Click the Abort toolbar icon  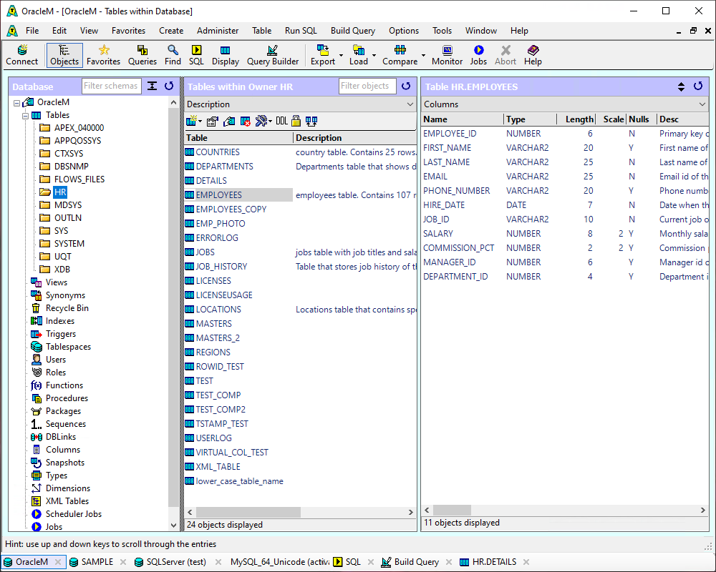click(x=505, y=55)
